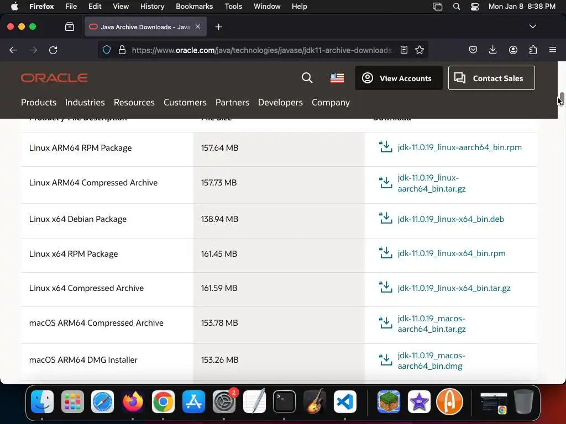Download jdk-11.0.19_linux-aarch64_bin.tar.gz
Viewport: 566px width, 424px height.
[x=431, y=183]
